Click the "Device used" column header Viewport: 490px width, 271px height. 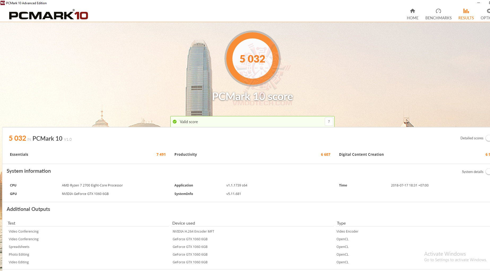point(184,223)
